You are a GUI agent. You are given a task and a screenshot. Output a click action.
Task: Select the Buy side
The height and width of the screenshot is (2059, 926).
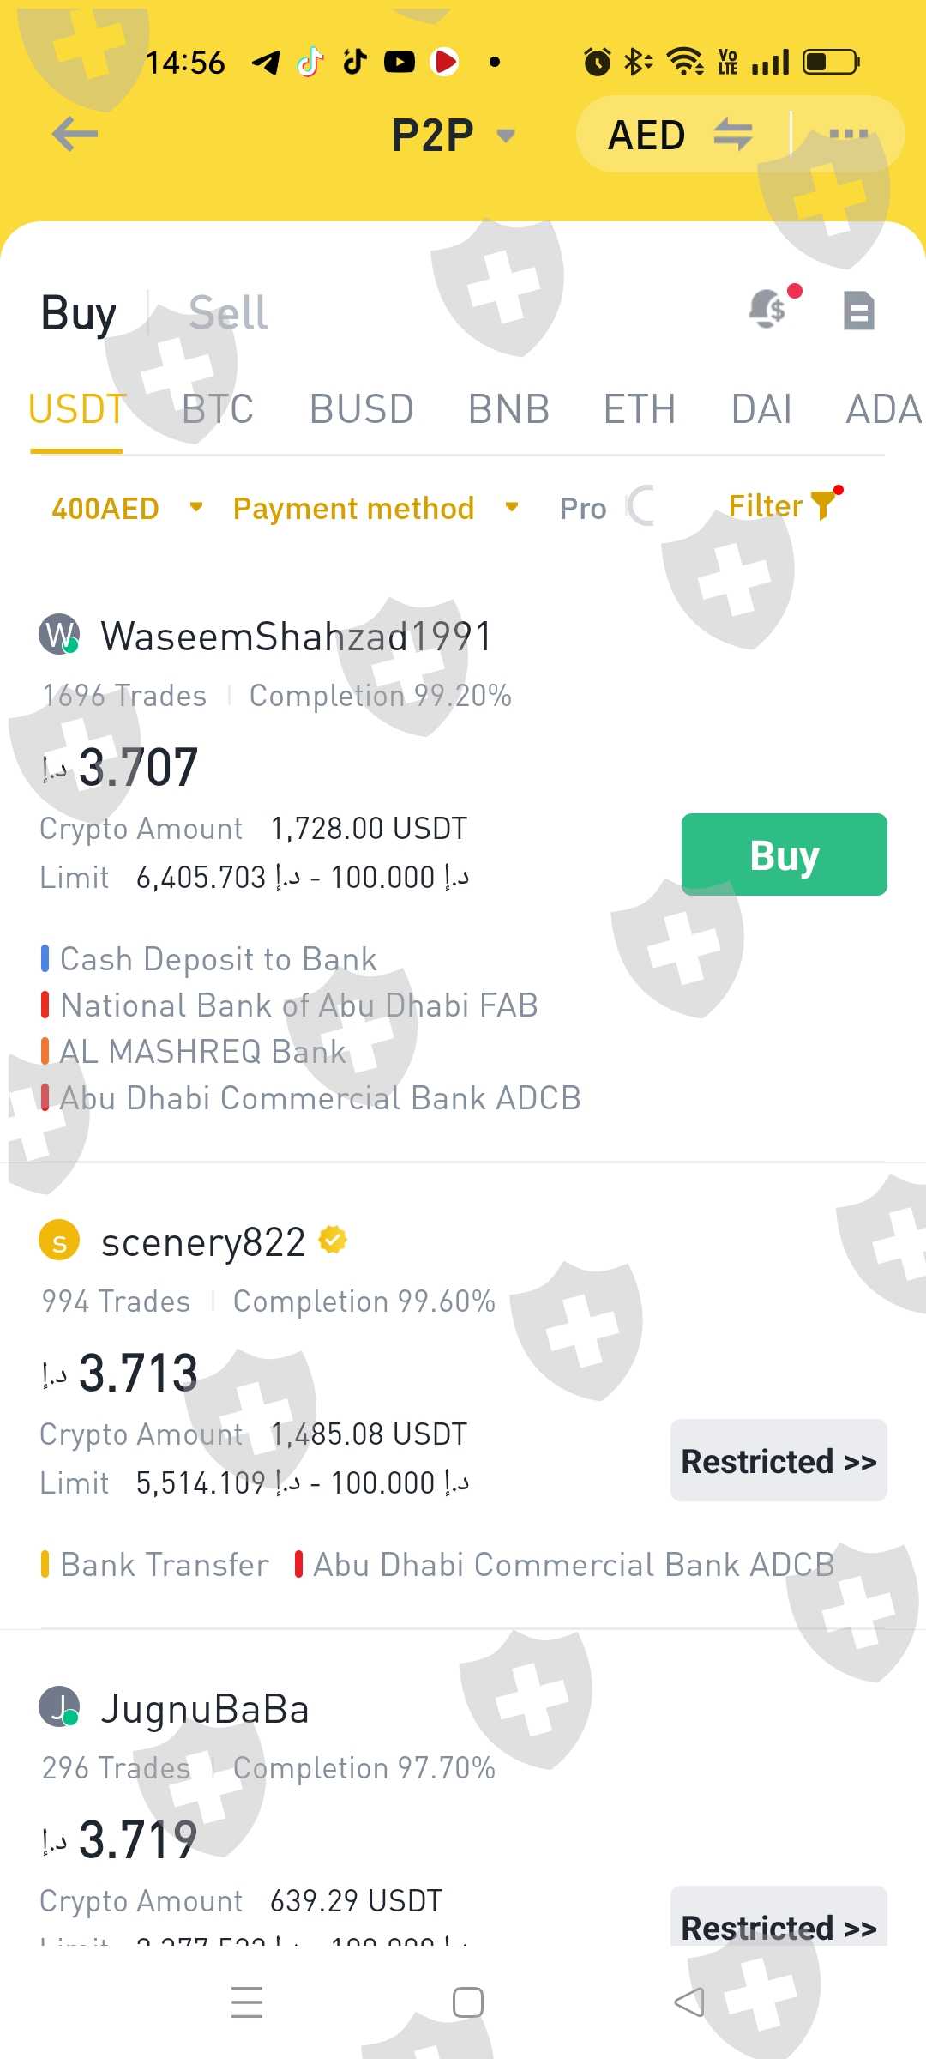[x=79, y=313]
